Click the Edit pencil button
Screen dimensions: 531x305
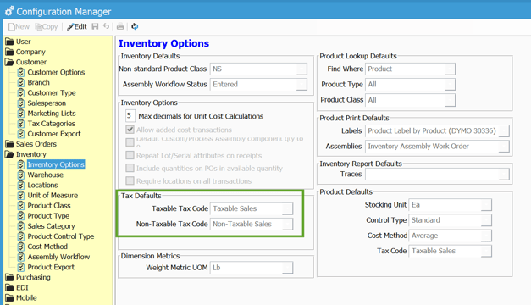pos(77,26)
